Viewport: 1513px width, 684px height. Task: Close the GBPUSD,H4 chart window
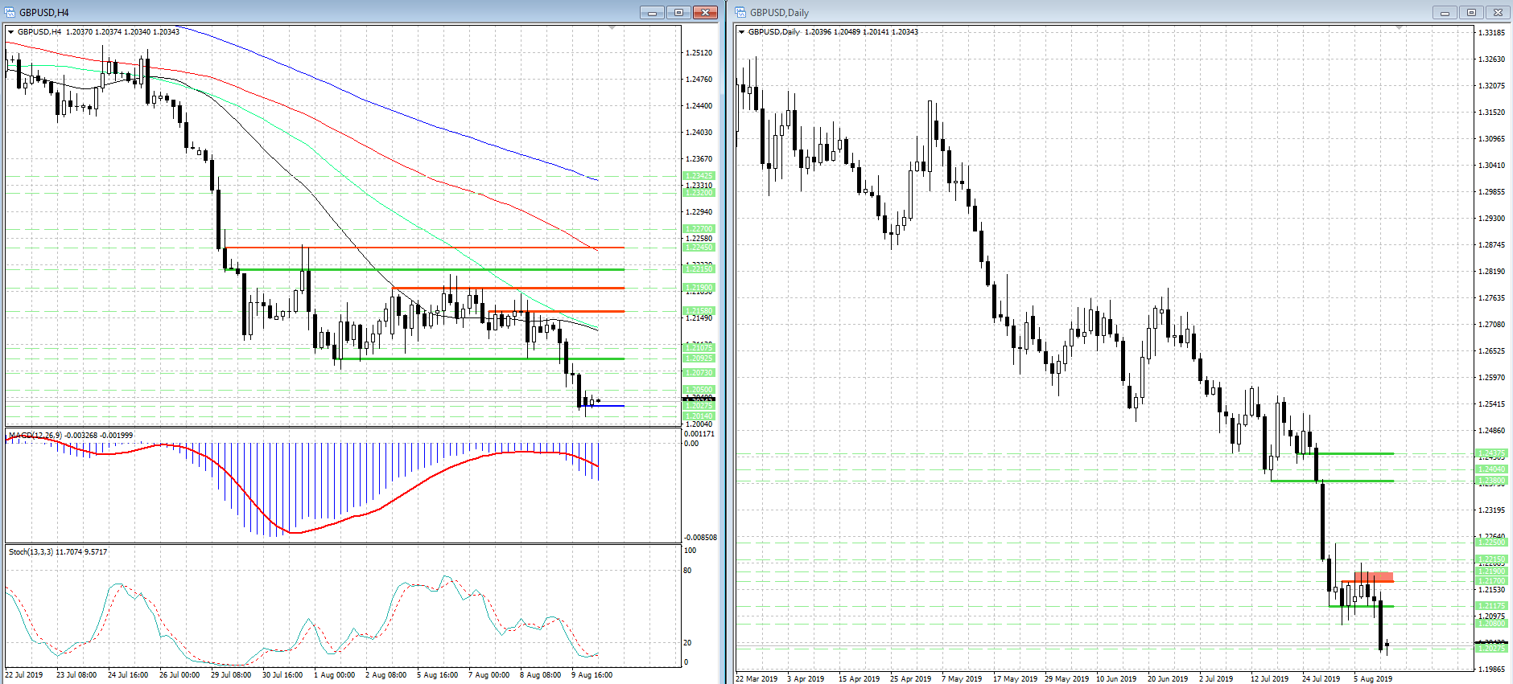tap(705, 12)
